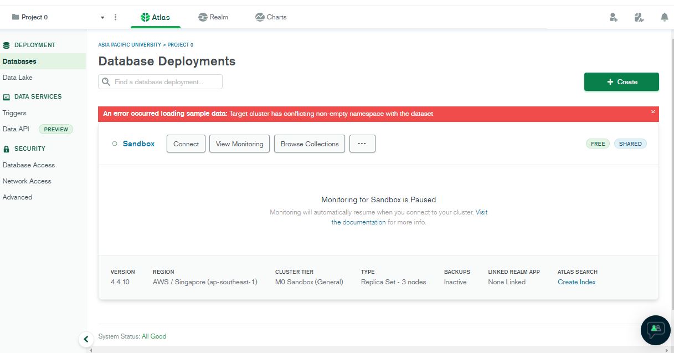Screen dimensions: 674x353
Task: Switch to the Data Lake section
Action: (19, 77)
